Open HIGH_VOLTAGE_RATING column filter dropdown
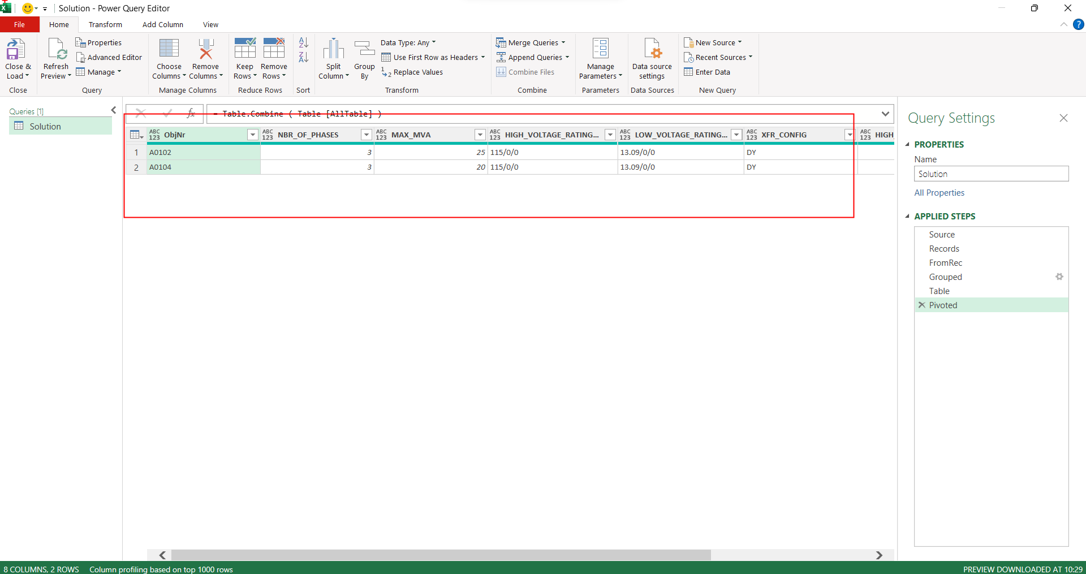The width and height of the screenshot is (1086, 574). [x=610, y=135]
